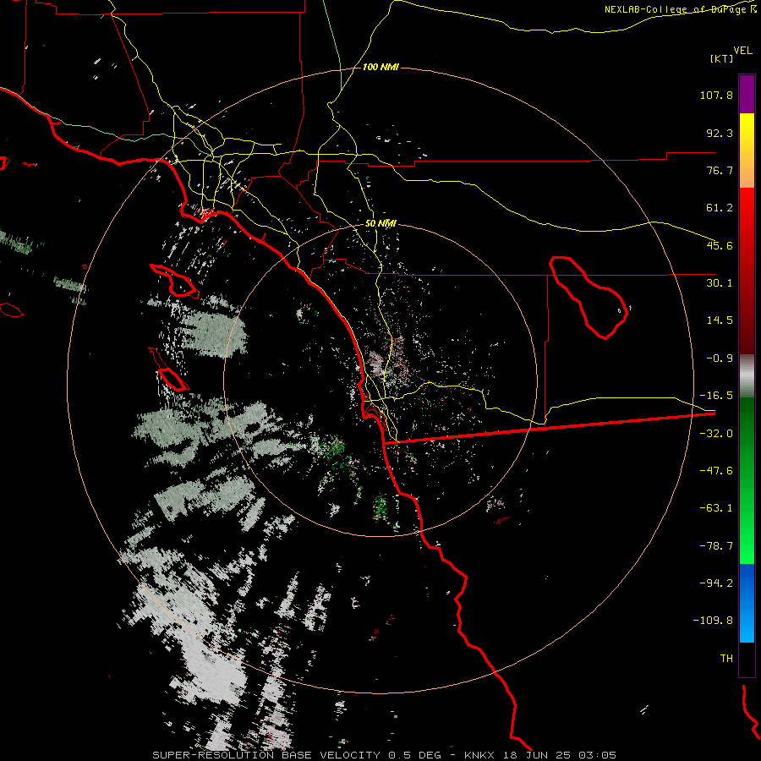Click the gray near-zero color bar segment
The width and height of the screenshot is (761, 761).
click(x=747, y=376)
